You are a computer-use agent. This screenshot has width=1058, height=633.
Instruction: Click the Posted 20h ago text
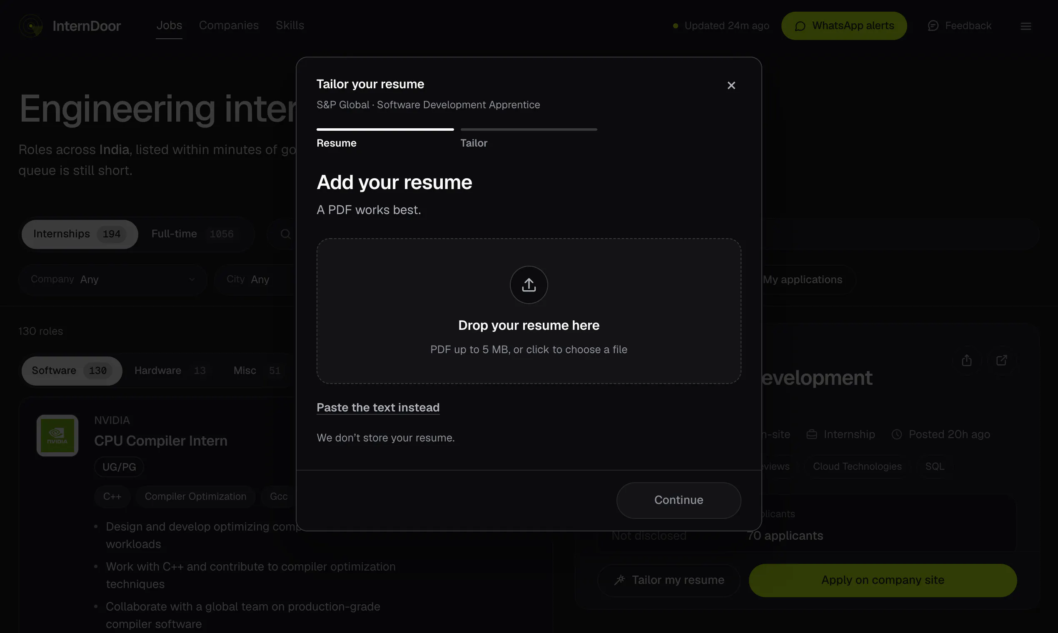click(941, 434)
